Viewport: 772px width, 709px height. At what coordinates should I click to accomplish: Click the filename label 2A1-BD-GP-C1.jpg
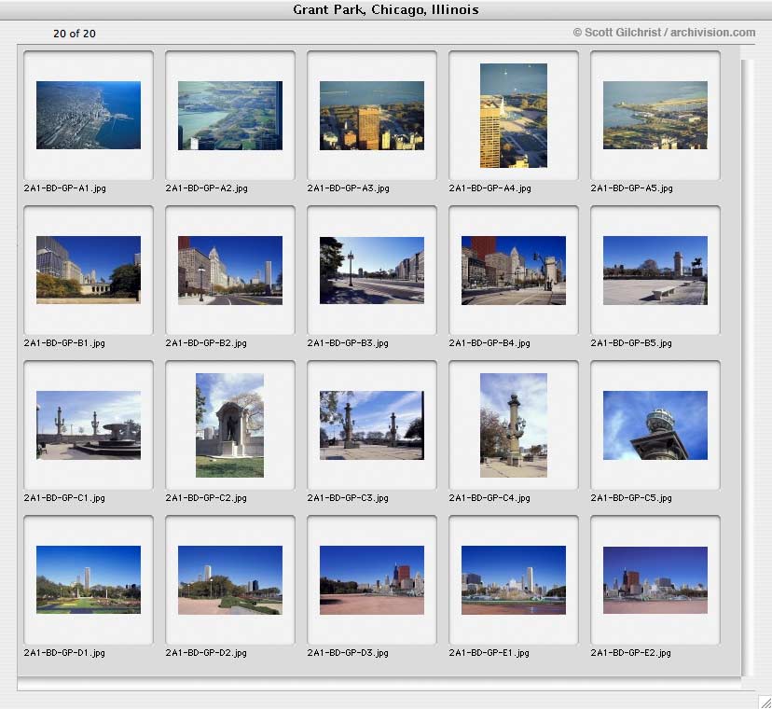coord(64,497)
